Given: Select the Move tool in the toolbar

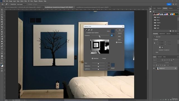Looking at the screenshot, I should (2, 10).
